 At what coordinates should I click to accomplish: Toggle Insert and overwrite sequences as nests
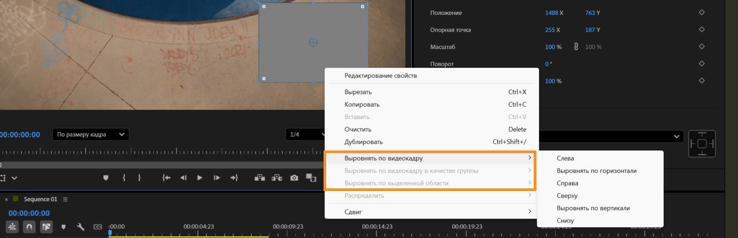[12, 227]
